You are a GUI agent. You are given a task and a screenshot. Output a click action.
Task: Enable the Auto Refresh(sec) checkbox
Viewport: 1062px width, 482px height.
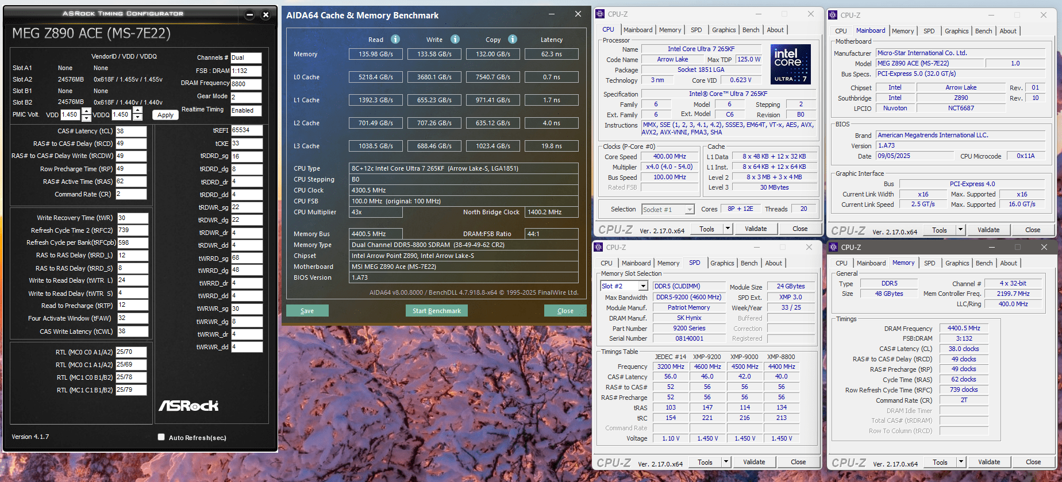161,437
